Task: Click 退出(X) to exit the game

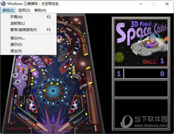Action: point(28,51)
